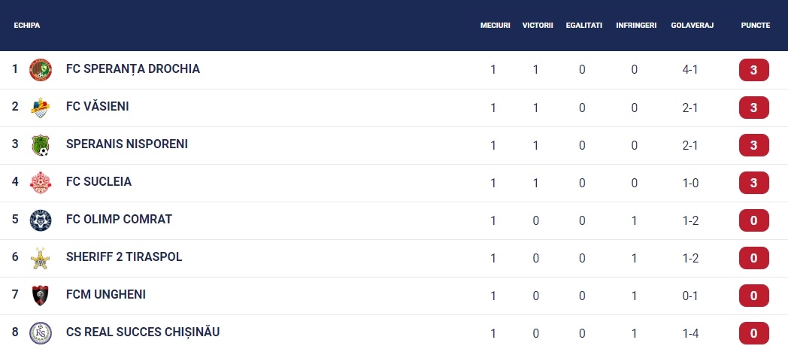Click the red points badge for FC Sucleia
Viewport: 788px width, 352px height.
(x=754, y=183)
